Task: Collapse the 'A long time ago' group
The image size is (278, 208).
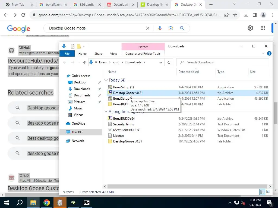Action: click(x=106, y=112)
